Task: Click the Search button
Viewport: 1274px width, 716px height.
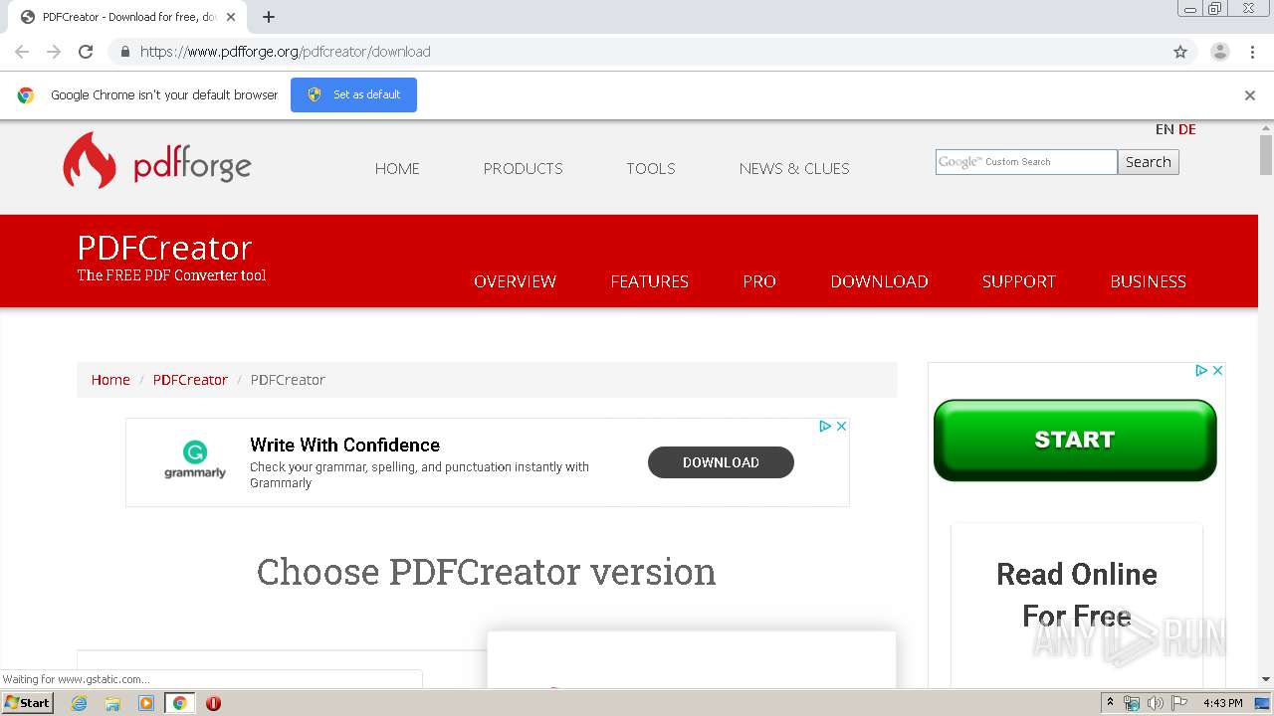Action: point(1149,162)
